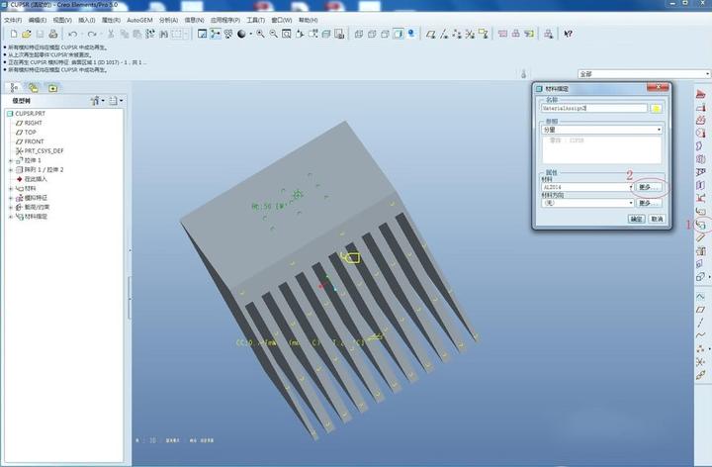Confirm dialog with 确定 button

636,219
